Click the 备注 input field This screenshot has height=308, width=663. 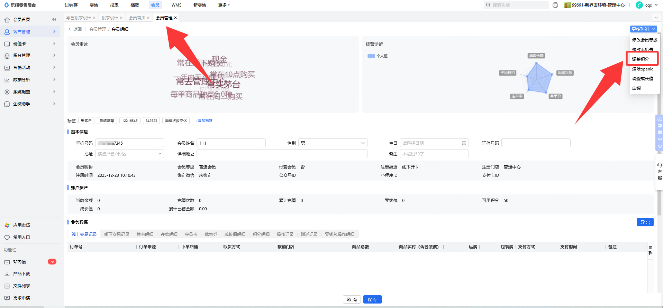point(434,154)
